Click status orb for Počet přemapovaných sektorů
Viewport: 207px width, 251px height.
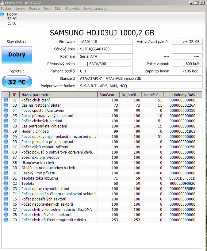click(x=6, y=116)
